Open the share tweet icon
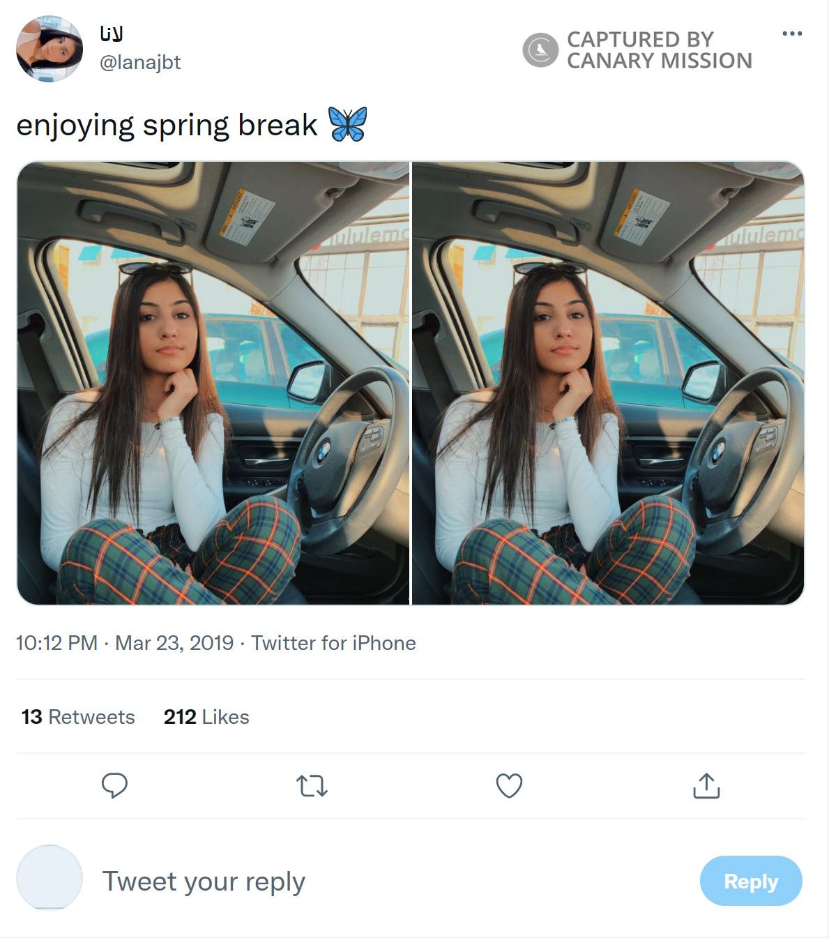This screenshot has height=938, width=829. pyautogui.click(x=706, y=785)
